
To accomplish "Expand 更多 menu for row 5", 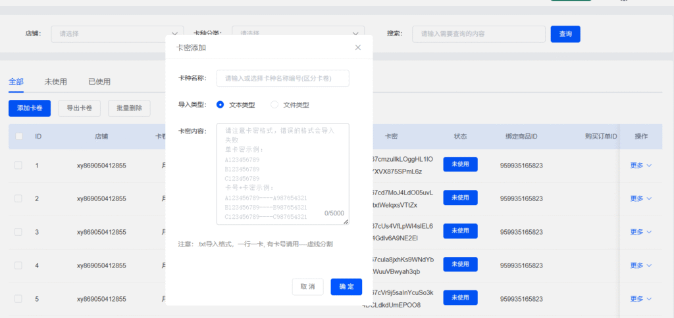I will [641, 299].
